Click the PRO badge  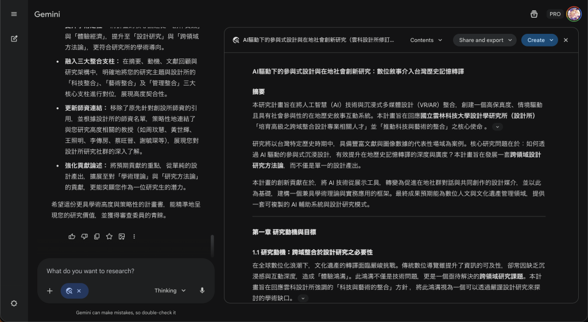point(555,14)
